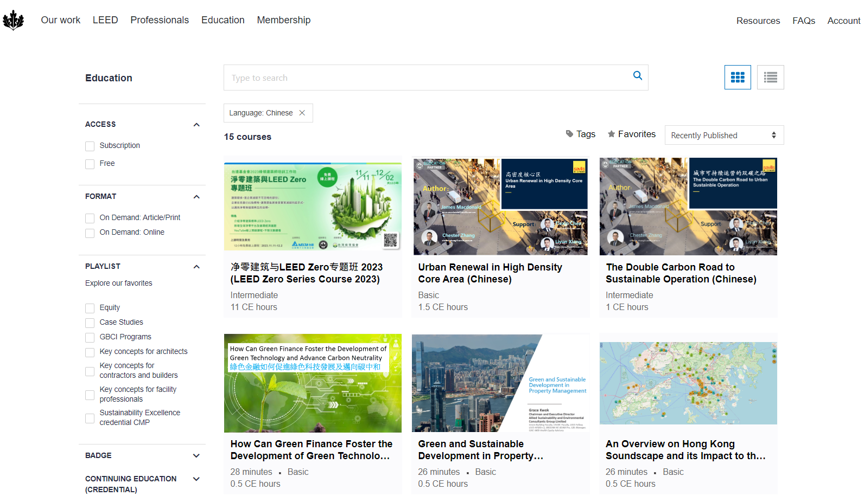864x496 pixels.
Task: Expand the Badge filter section
Action: pos(196,456)
